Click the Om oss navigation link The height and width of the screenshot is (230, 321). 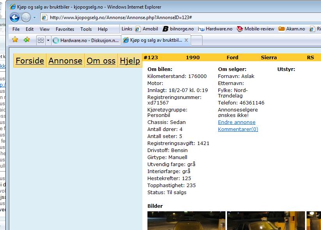101,60
